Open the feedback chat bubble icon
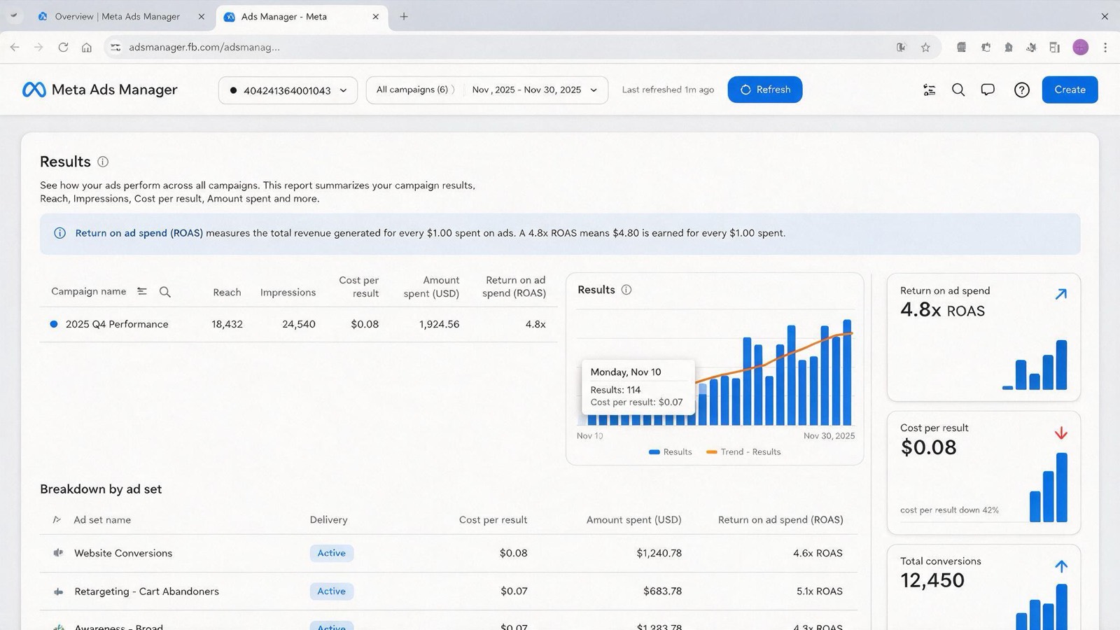Image resolution: width=1120 pixels, height=630 pixels. point(988,90)
